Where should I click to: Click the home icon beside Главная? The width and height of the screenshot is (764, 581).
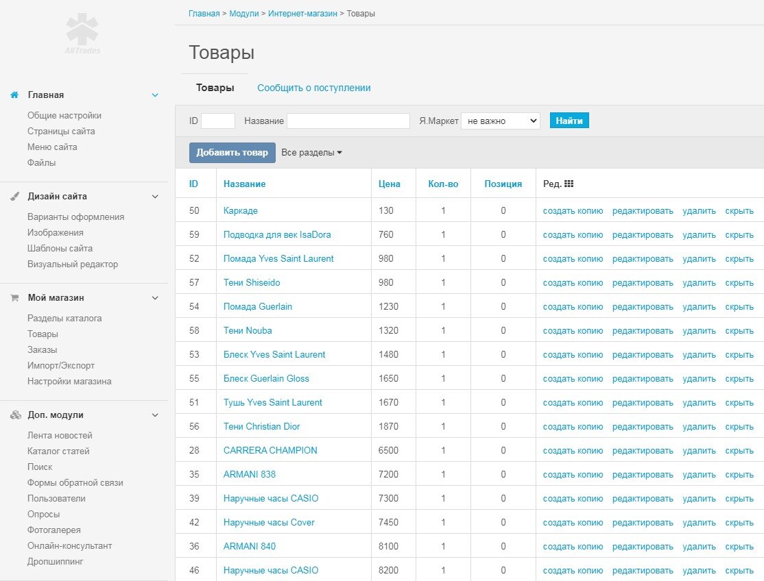coord(14,95)
